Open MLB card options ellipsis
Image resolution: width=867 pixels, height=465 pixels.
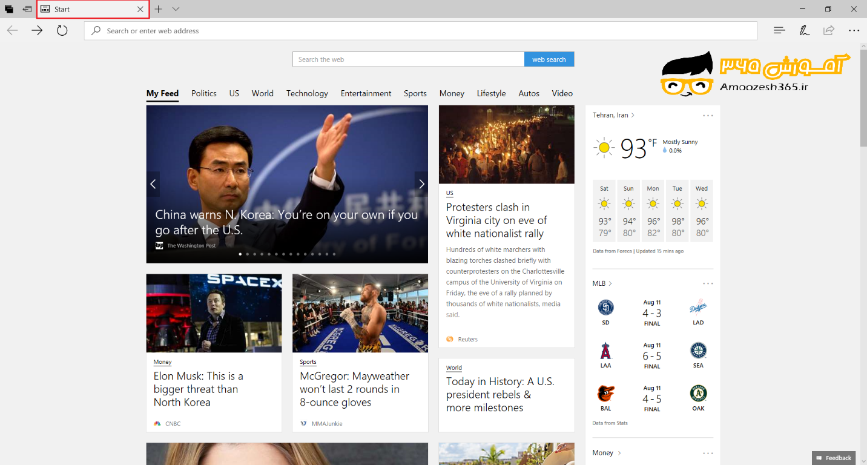(x=708, y=283)
